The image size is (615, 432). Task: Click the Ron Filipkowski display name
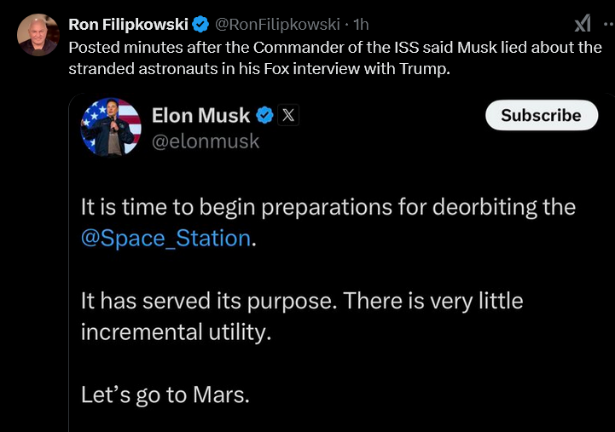tap(128, 24)
